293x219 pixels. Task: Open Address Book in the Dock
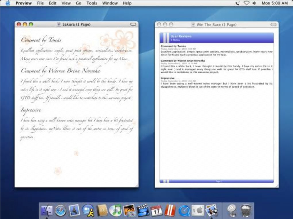(x=102, y=211)
